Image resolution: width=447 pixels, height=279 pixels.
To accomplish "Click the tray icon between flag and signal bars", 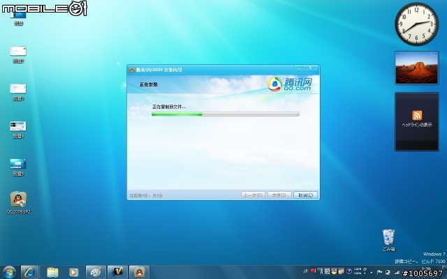I will tap(388, 272).
